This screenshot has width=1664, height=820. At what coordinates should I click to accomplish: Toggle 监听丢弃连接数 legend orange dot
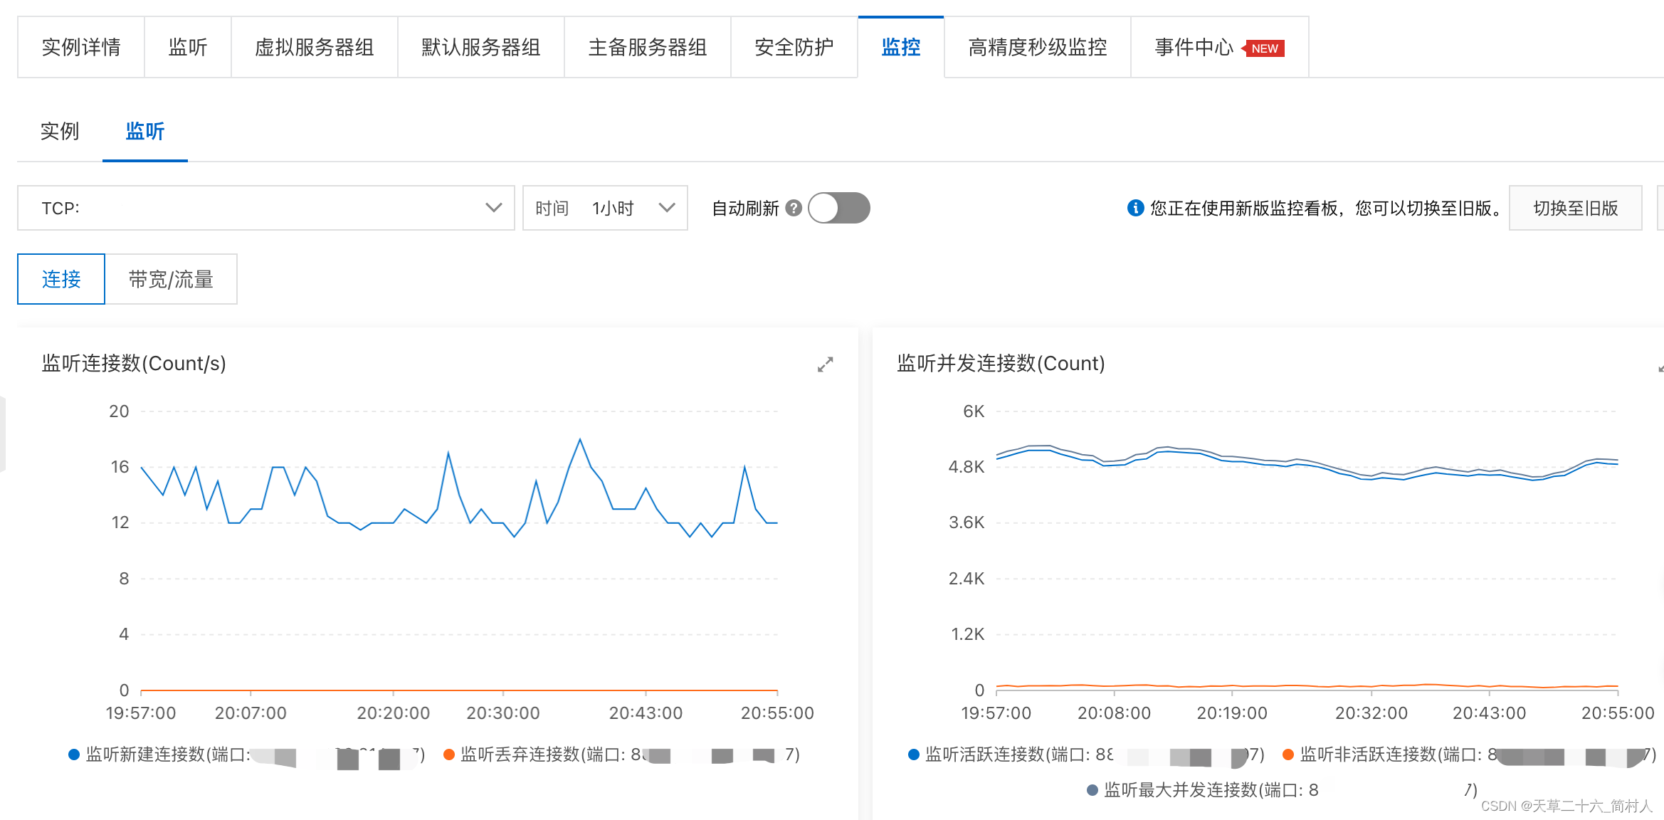448,755
